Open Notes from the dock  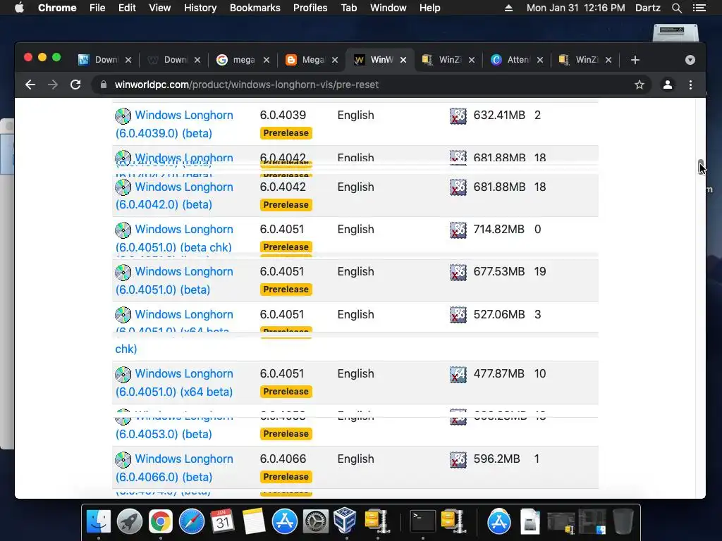(254, 521)
